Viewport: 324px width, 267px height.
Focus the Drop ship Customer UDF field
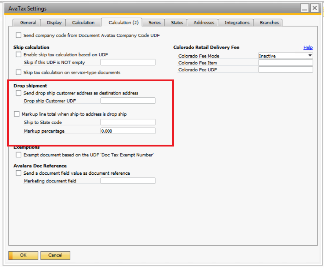128,101
